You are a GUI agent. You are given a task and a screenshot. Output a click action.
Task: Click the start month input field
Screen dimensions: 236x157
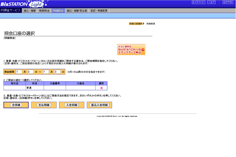tap(18, 72)
